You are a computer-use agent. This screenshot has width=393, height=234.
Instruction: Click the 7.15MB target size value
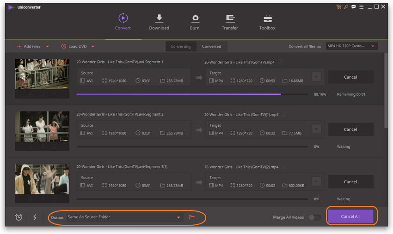point(295,133)
